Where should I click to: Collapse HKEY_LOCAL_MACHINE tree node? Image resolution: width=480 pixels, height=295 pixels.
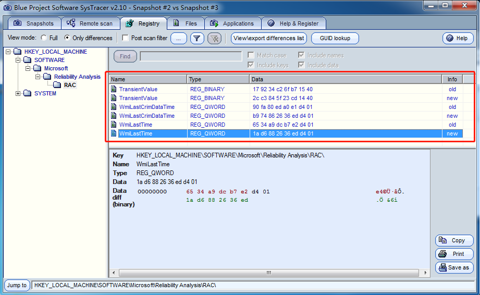tap(8, 52)
